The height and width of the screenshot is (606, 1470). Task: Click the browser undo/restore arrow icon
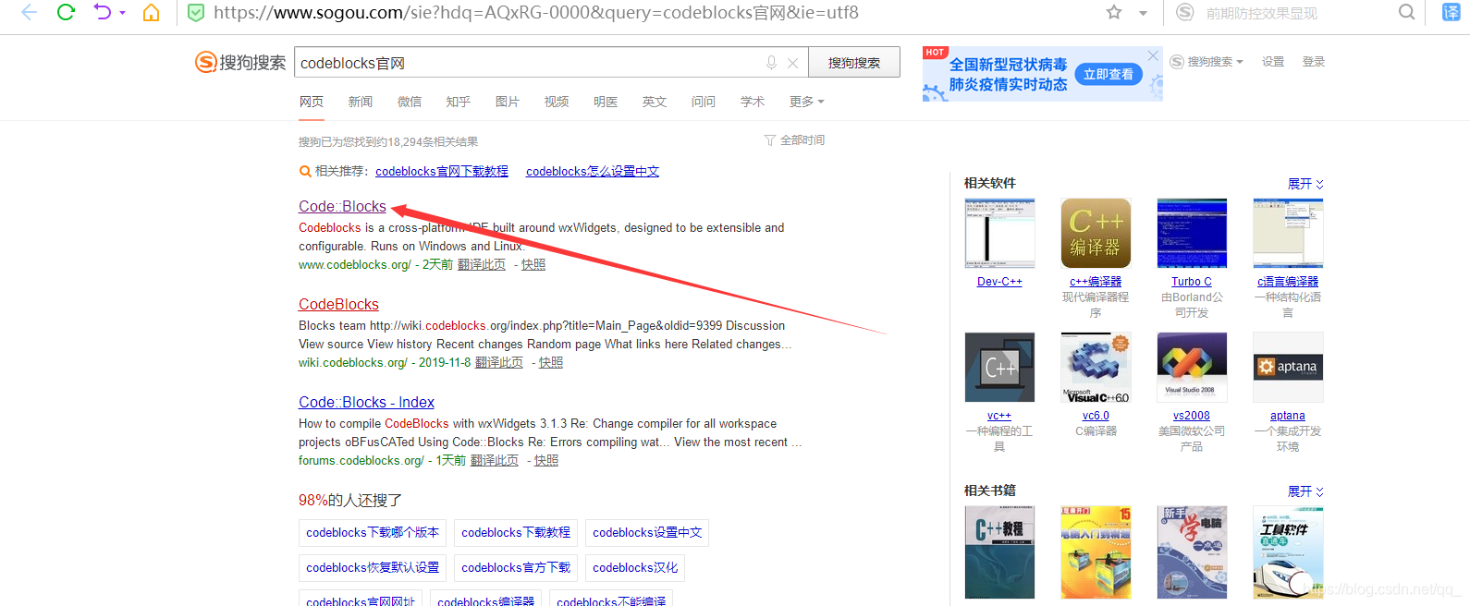tap(102, 13)
